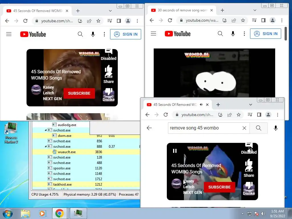Image resolution: width=292 pixels, height=219 pixels.
Task: Click Share on left window short
Action: tap(109, 82)
